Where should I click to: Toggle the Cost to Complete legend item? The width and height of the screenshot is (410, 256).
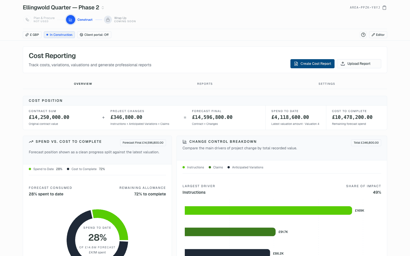click(86, 169)
